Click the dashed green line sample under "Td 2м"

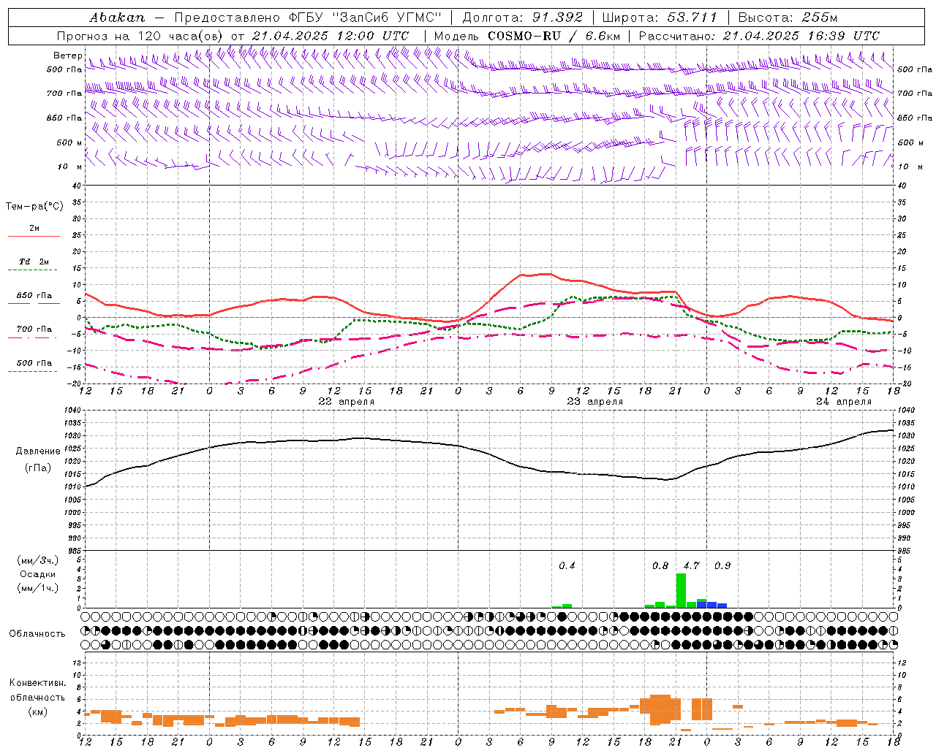click(34, 270)
